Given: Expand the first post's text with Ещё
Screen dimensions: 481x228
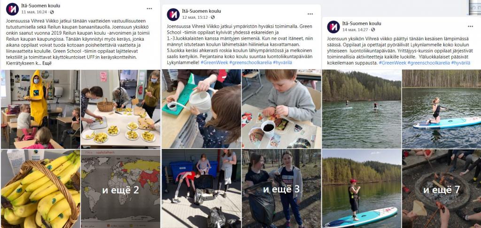Looking at the screenshot, I should [x=47, y=64].
